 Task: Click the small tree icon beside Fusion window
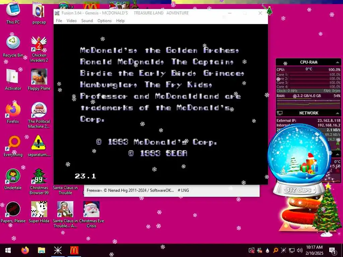coord(269,10)
